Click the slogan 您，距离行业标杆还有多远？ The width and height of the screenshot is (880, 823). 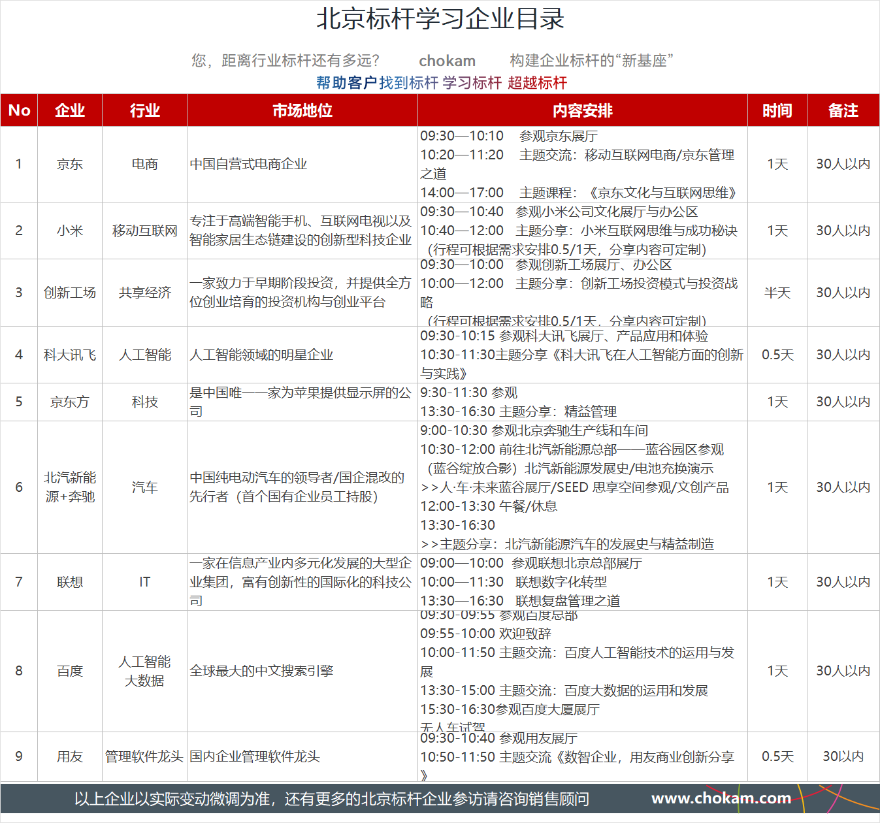pos(285,61)
